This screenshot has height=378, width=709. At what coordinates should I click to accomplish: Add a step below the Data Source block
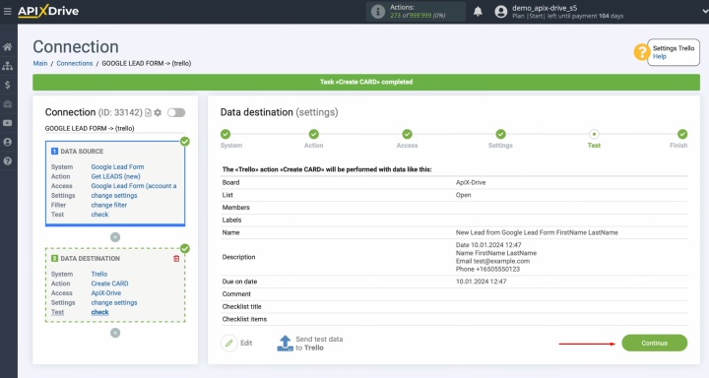tap(115, 237)
